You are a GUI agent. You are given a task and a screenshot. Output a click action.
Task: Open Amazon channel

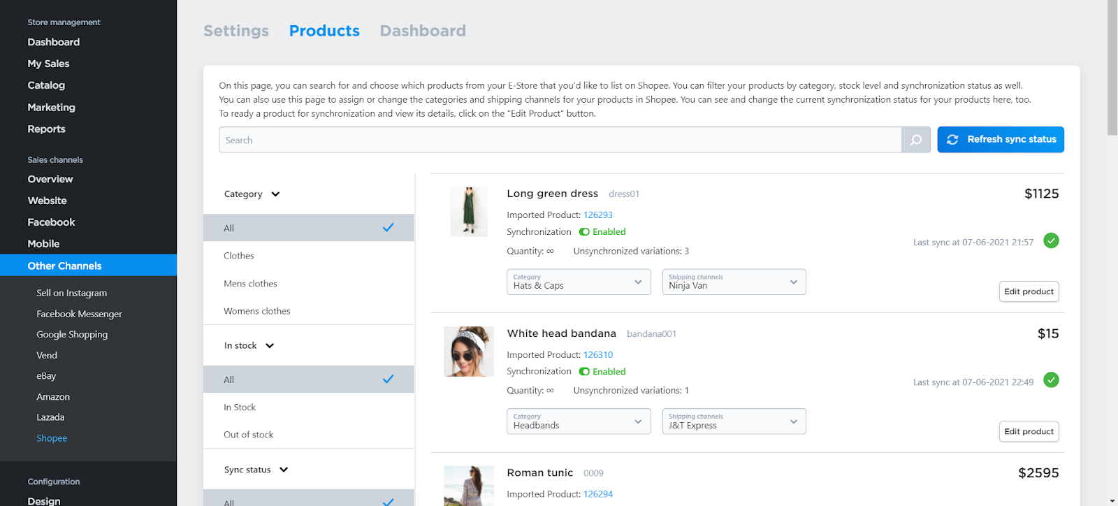(53, 397)
